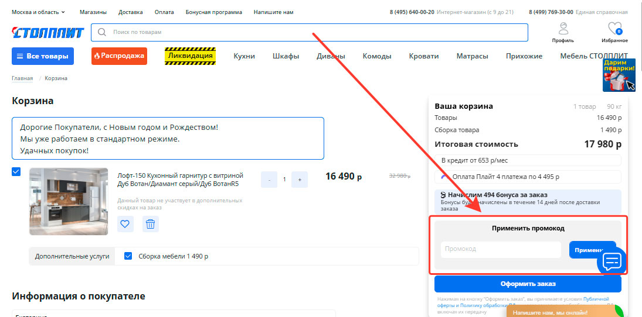Viewport: 642px width, 317px height.
Task: Click Применить promo code button
Action: [593, 250]
